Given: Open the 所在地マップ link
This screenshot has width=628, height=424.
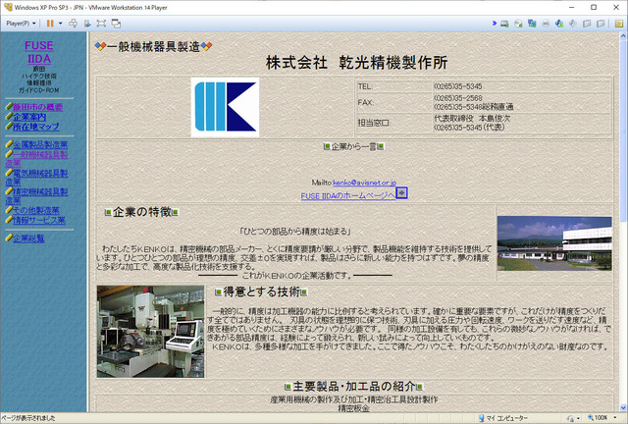Looking at the screenshot, I should (36, 127).
